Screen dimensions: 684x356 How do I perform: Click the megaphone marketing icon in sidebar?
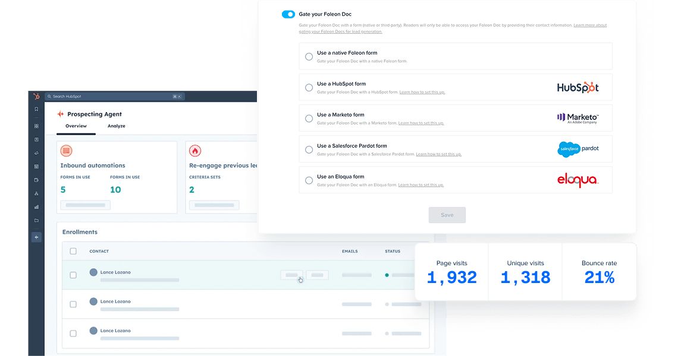pyautogui.click(x=36, y=153)
